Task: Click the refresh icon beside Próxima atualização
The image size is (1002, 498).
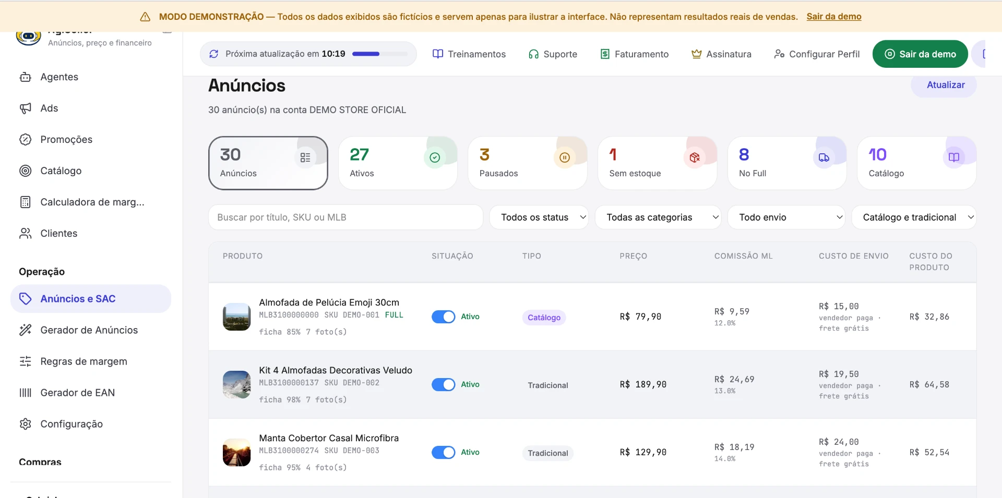Action: click(214, 54)
